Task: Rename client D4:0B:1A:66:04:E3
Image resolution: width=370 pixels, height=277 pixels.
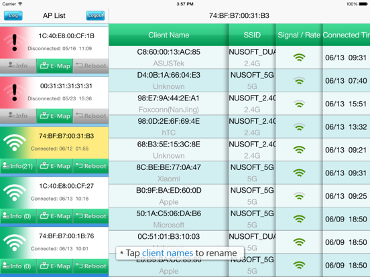Action: click(x=169, y=75)
